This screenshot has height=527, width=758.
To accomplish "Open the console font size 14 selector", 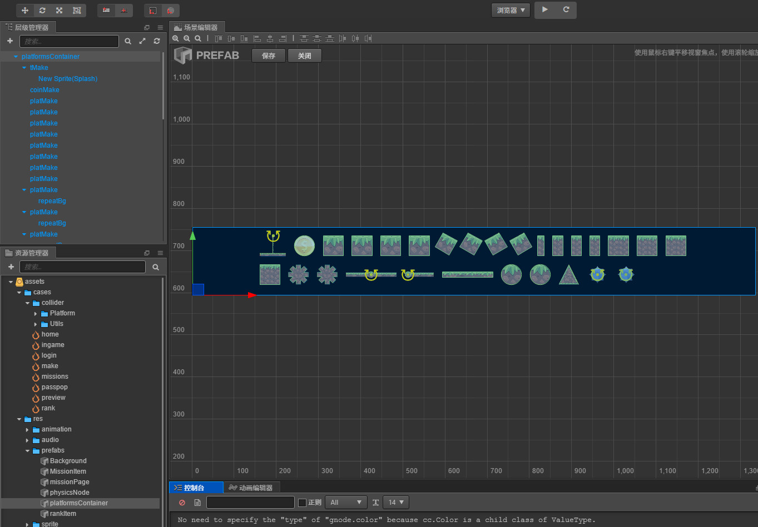I will [395, 502].
